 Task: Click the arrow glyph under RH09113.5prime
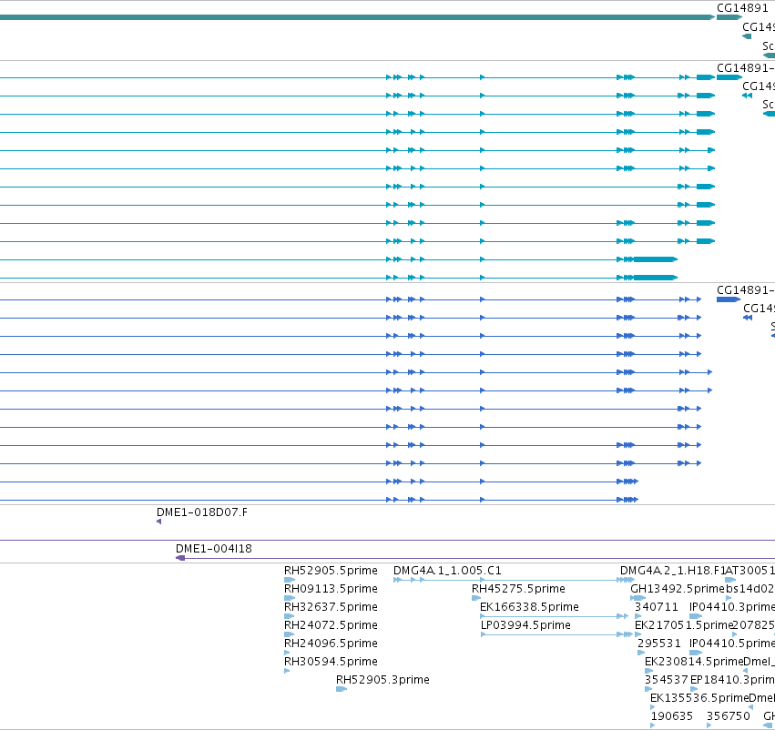coord(290,598)
